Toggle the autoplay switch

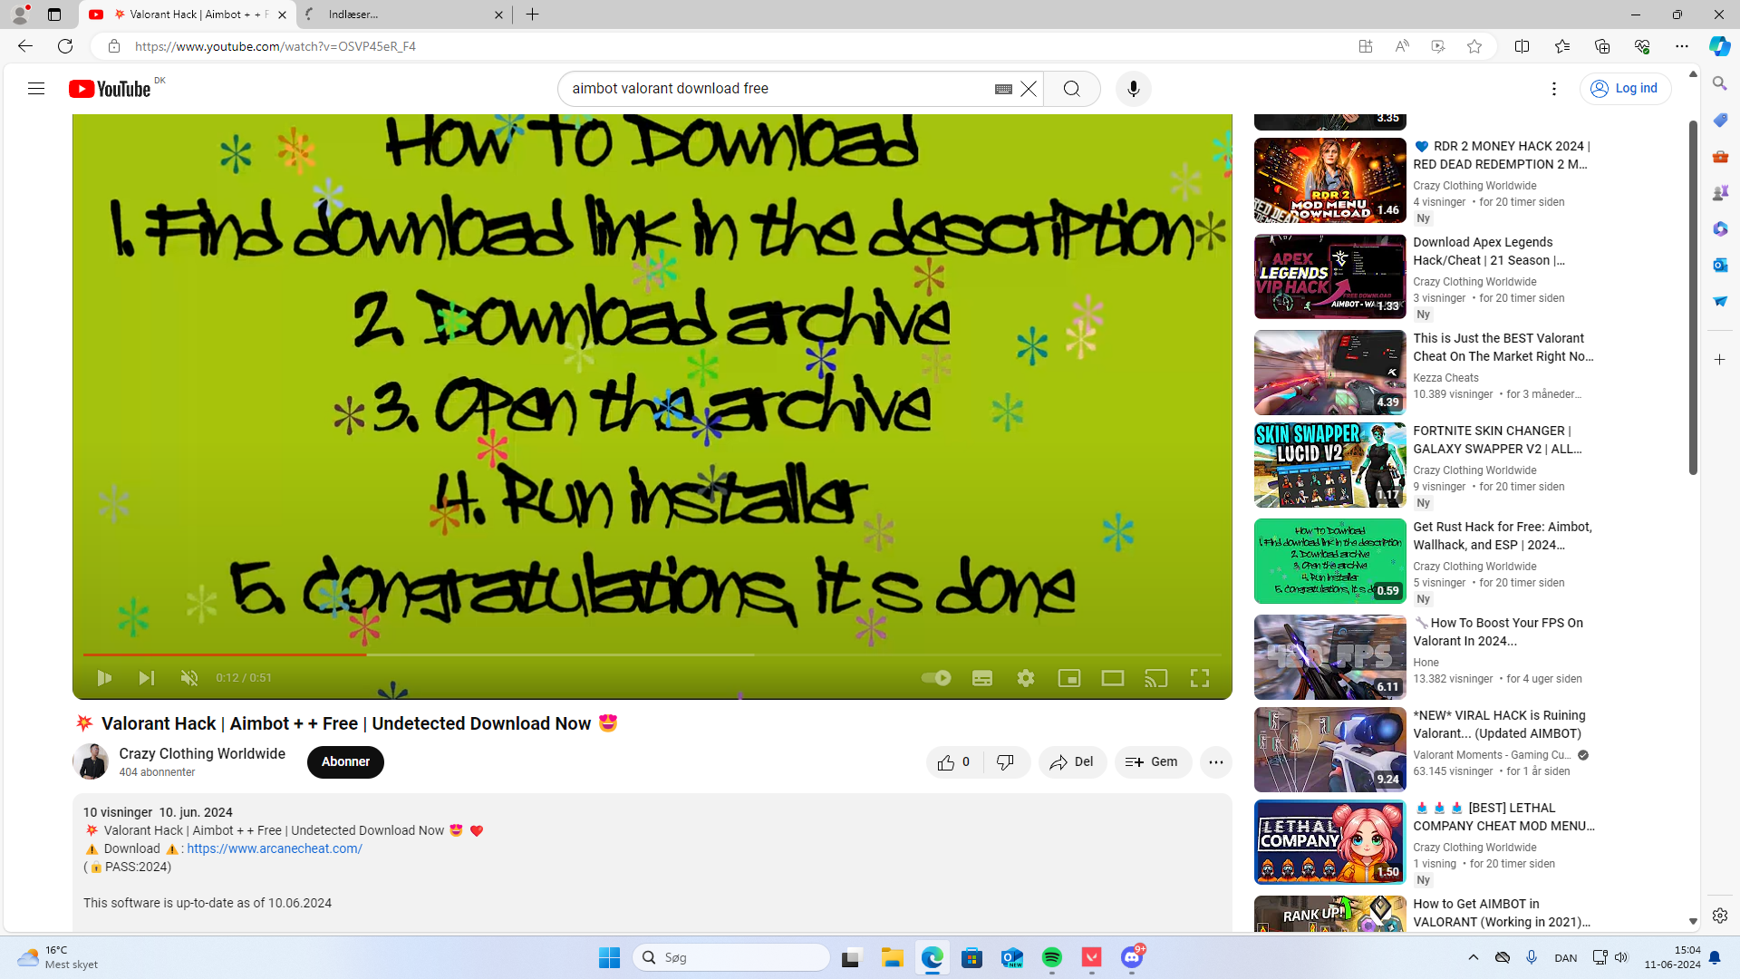935,678
